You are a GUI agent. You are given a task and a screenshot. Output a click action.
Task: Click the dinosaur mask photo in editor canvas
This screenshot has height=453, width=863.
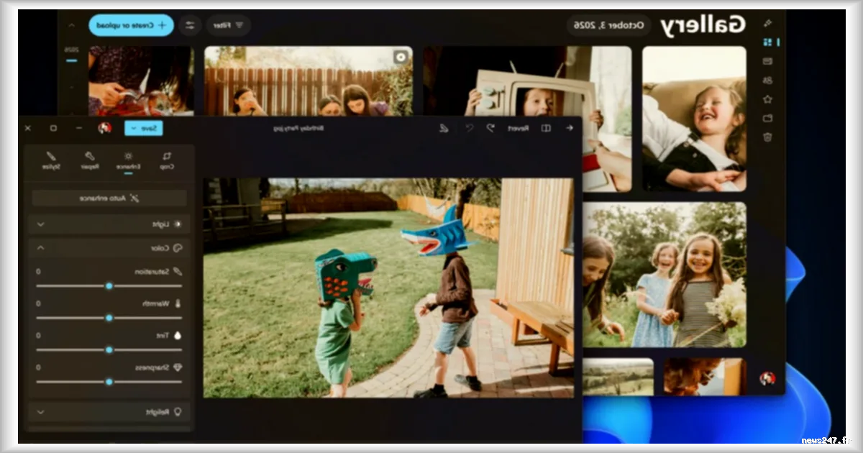tap(388, 288)
